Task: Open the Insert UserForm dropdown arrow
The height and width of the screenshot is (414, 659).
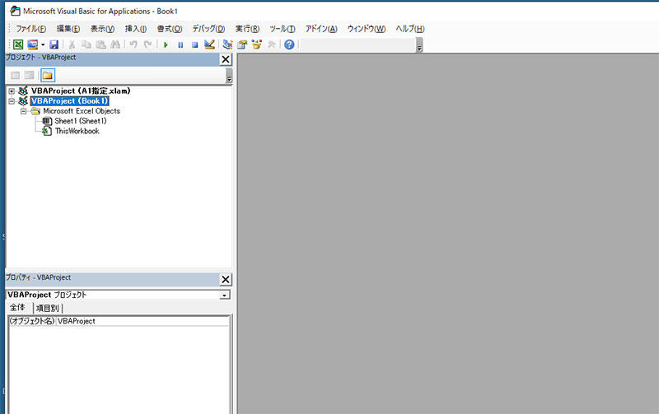Action: tap(43, 44)
